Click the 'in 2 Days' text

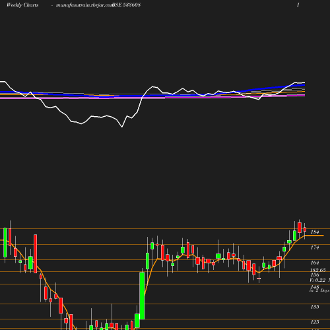click(319, 290)
